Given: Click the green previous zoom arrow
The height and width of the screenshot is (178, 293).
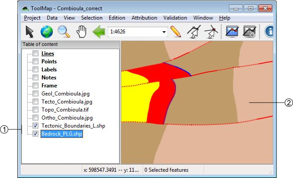Looking at the screenshot, I should [99, 32].
